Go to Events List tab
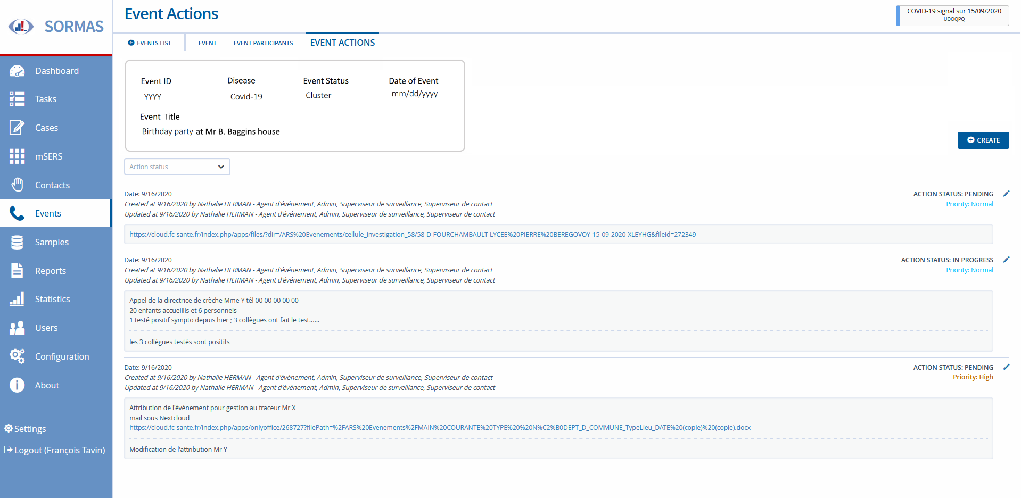This screenshot has height=498, width=1021. [x=150, y=43]
